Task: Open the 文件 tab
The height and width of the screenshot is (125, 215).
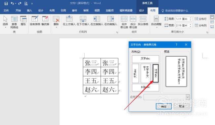Action: click(6, 11)
